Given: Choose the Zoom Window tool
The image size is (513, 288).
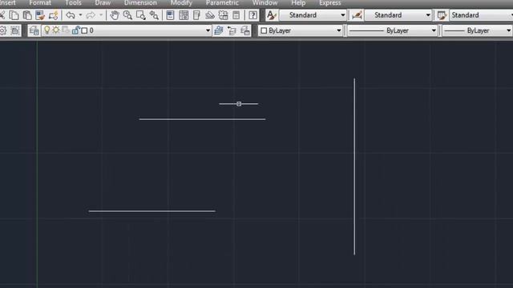Looking at the screenshot, I should click(x=141, y=15).
